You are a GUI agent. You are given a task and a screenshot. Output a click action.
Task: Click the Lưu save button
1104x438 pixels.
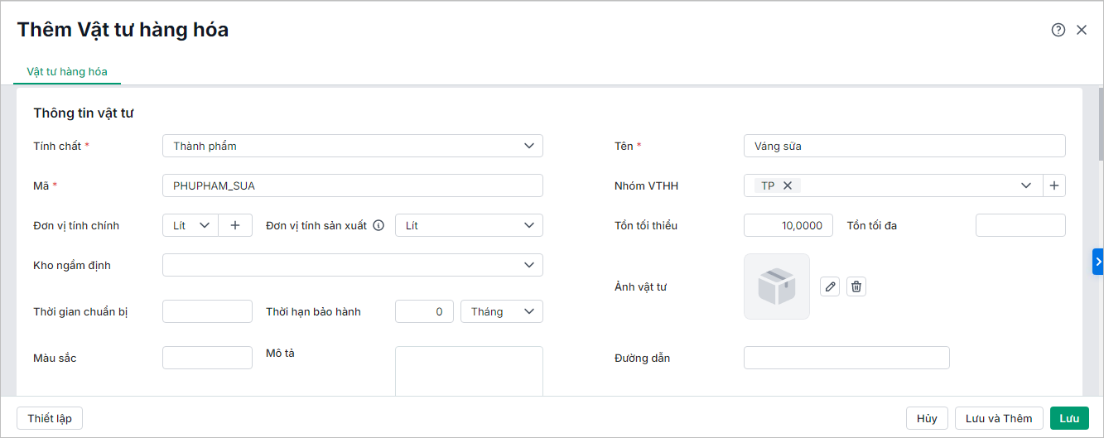point(1069,418)
